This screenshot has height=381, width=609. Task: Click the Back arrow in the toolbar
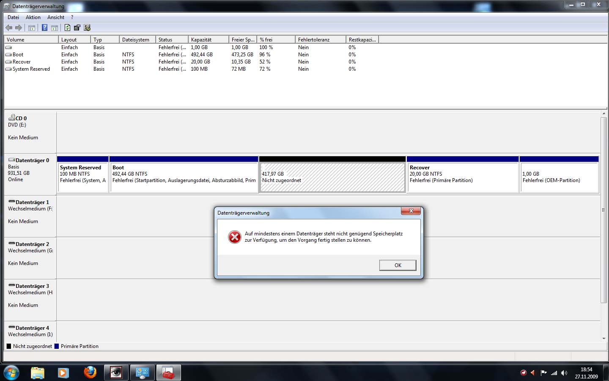coord(9,28)
